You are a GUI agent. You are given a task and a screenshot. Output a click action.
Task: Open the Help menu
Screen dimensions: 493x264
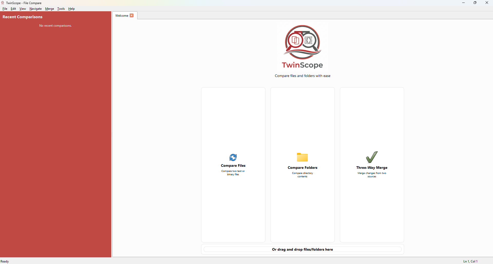coord(71,9)
